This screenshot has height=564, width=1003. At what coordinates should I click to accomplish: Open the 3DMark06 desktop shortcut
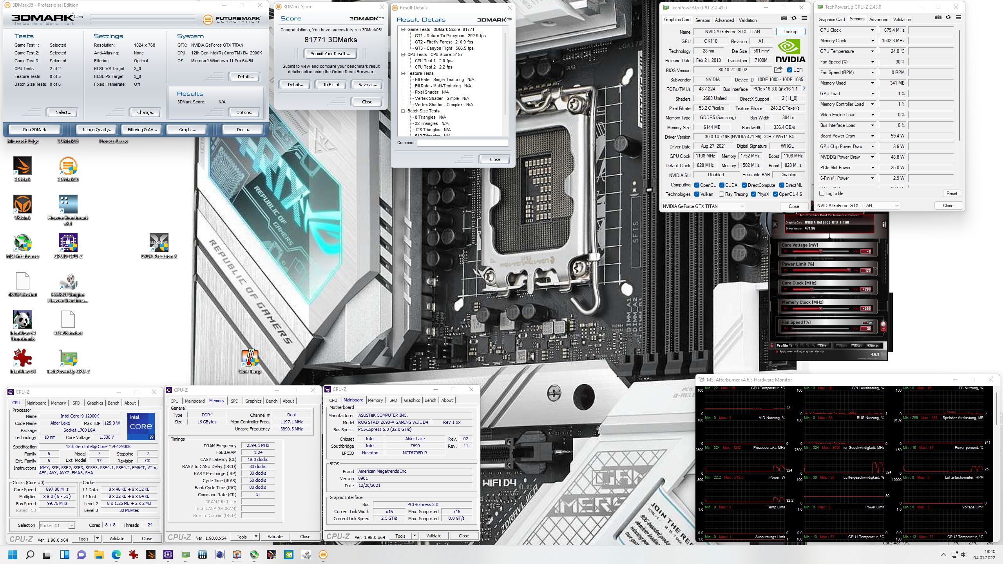(68, 169)
